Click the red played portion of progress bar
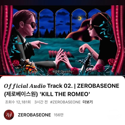The image size is (125, 125). [x=13, y=76]
